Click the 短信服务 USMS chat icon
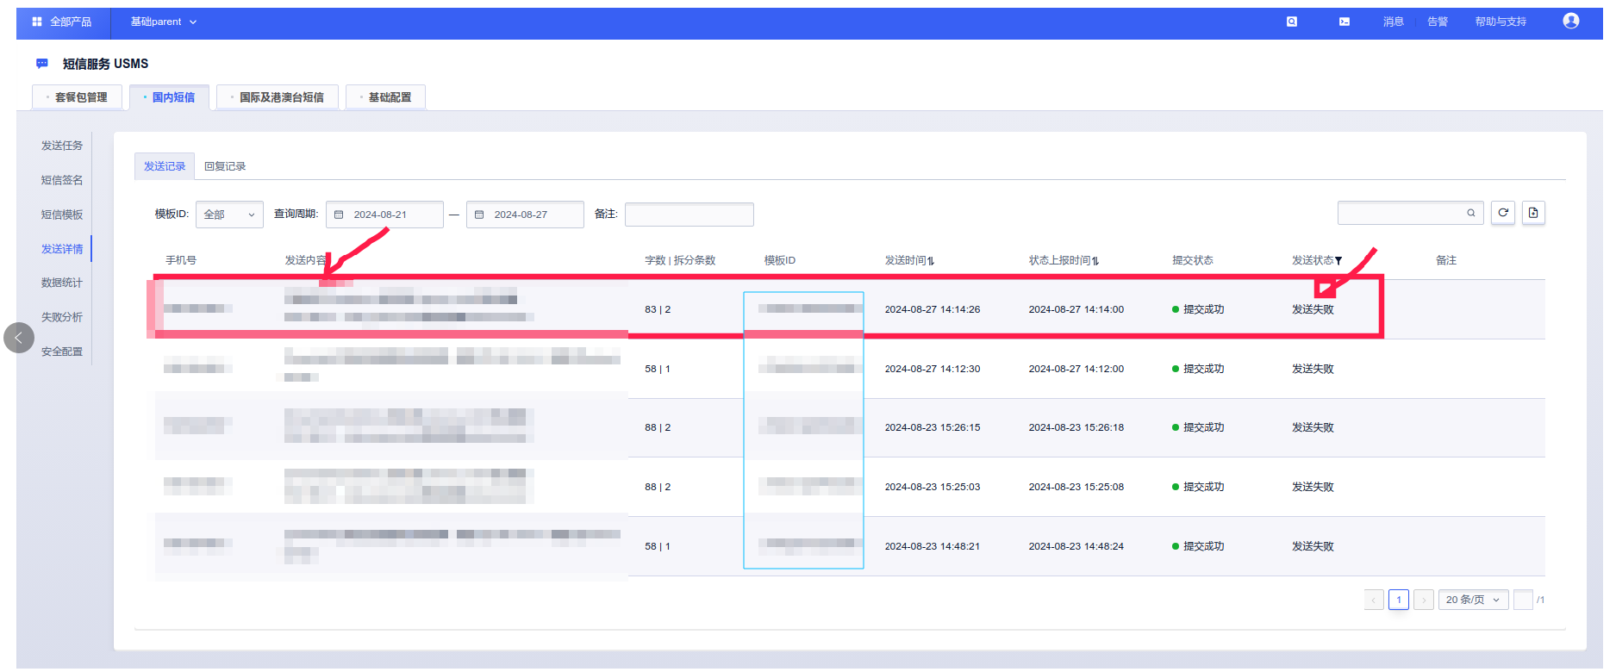 tap(42, 63)
